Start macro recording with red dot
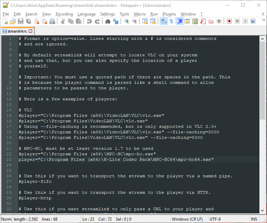The width and height of the screenshot is (267, 223). pyautogui.click(x=229, y=21)
